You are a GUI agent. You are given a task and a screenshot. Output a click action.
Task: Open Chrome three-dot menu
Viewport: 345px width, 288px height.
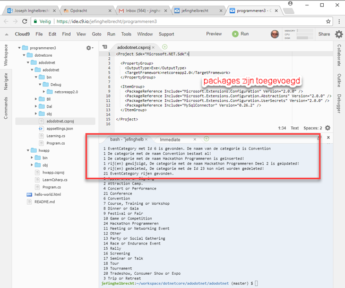tap(339, 21)
